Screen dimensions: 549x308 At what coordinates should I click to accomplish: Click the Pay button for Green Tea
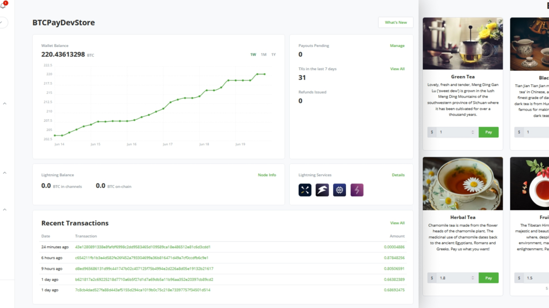point(489,132)
